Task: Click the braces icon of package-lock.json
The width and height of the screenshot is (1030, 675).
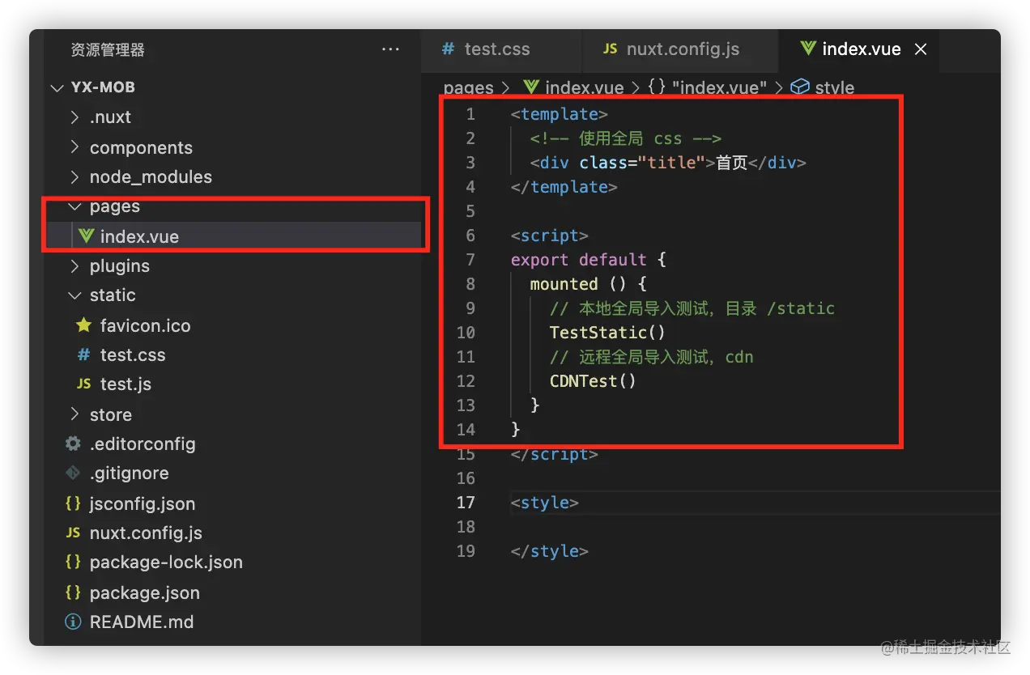Action: 73,562
